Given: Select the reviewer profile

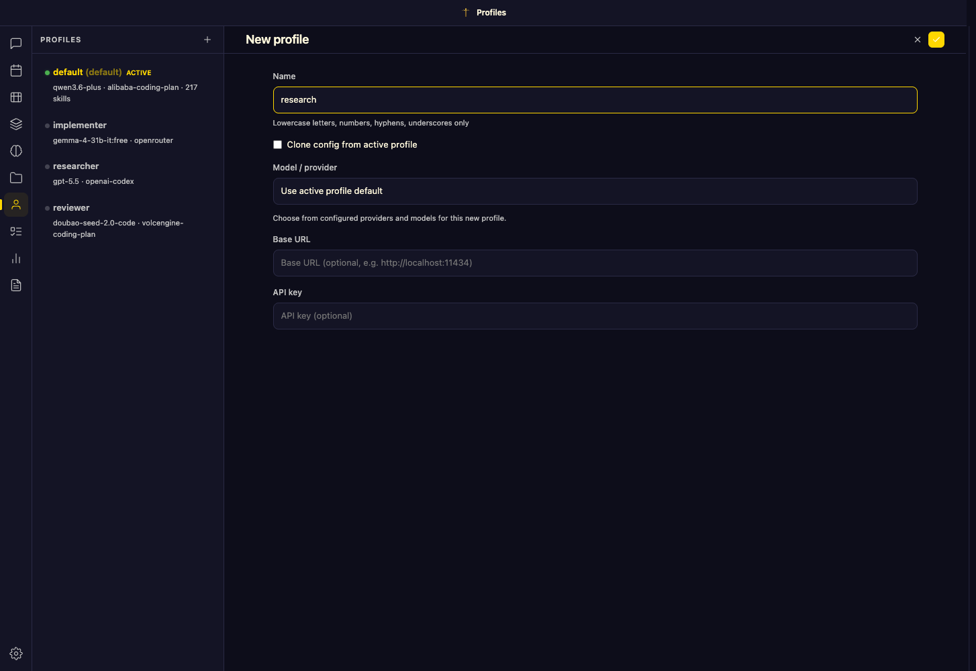Looking at the screenshot, I should pos(128,220).
